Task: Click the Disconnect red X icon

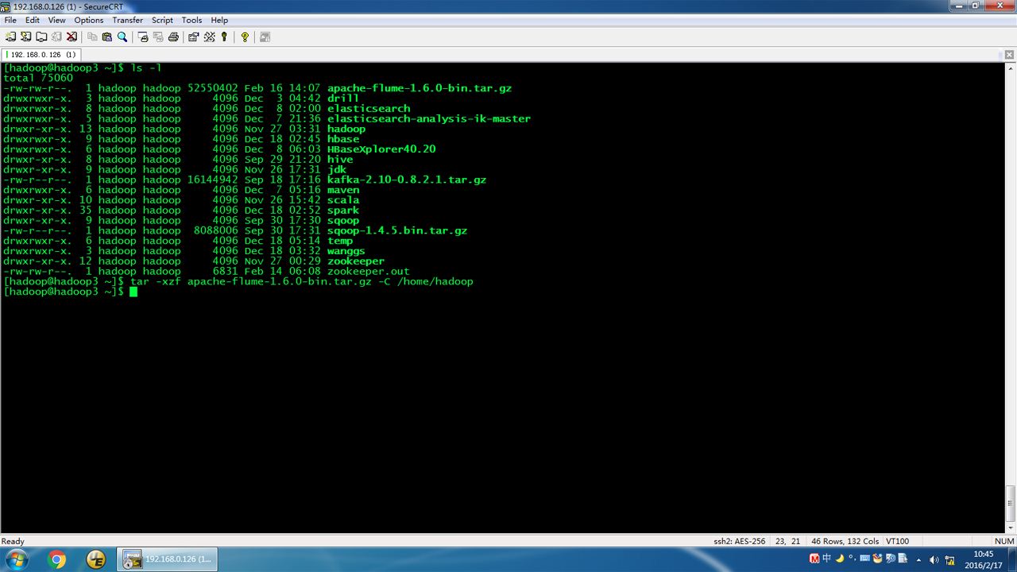Action: pyautogui.click(x=72, y=37)
